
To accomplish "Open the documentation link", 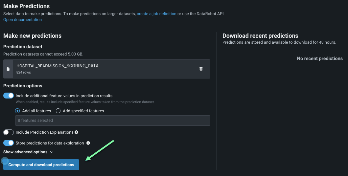I will click(x=22, y=20).
